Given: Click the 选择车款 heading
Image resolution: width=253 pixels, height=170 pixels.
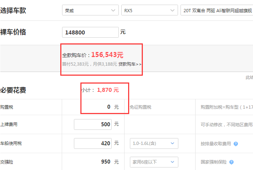Looking at the screenshot, I should (13, 10).
